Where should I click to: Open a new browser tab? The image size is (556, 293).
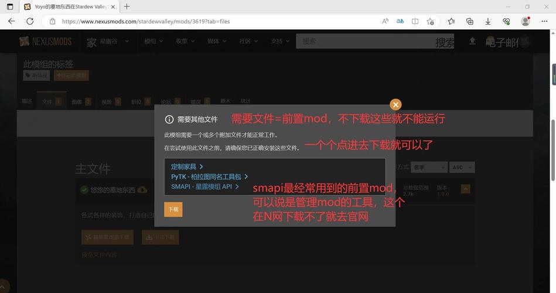tap(127, 6)
